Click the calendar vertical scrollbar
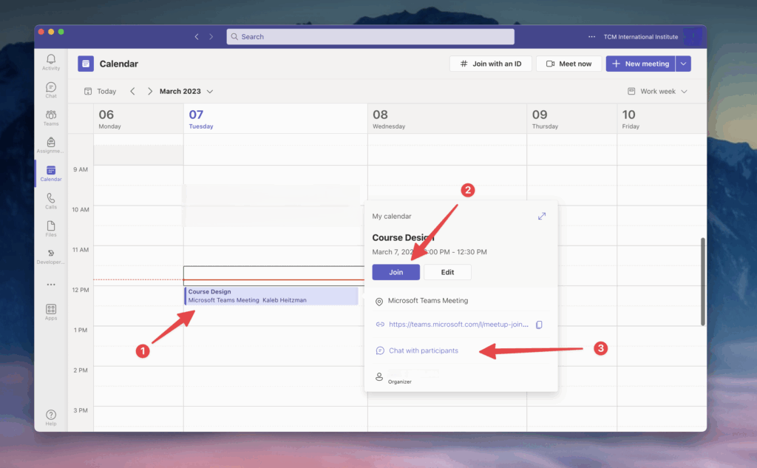The height and width of the screenshot is (468, 757). [x=702, y=281]
